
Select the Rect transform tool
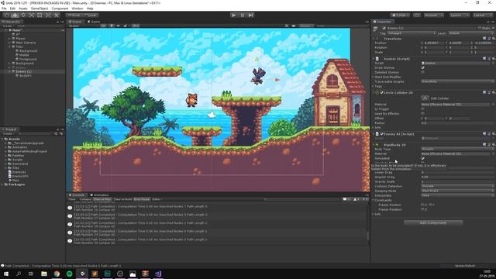click(40, 15)
